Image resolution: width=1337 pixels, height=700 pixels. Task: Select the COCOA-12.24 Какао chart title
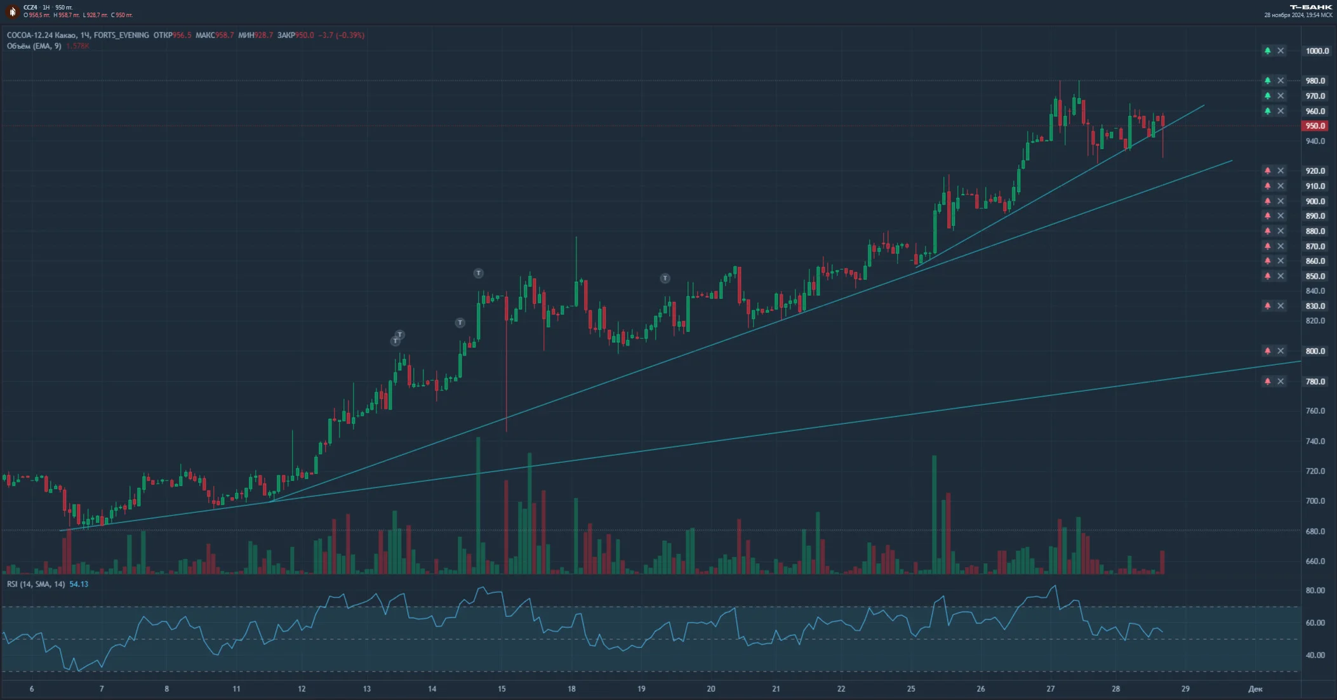pyautogui.click(x=41, y=35)
